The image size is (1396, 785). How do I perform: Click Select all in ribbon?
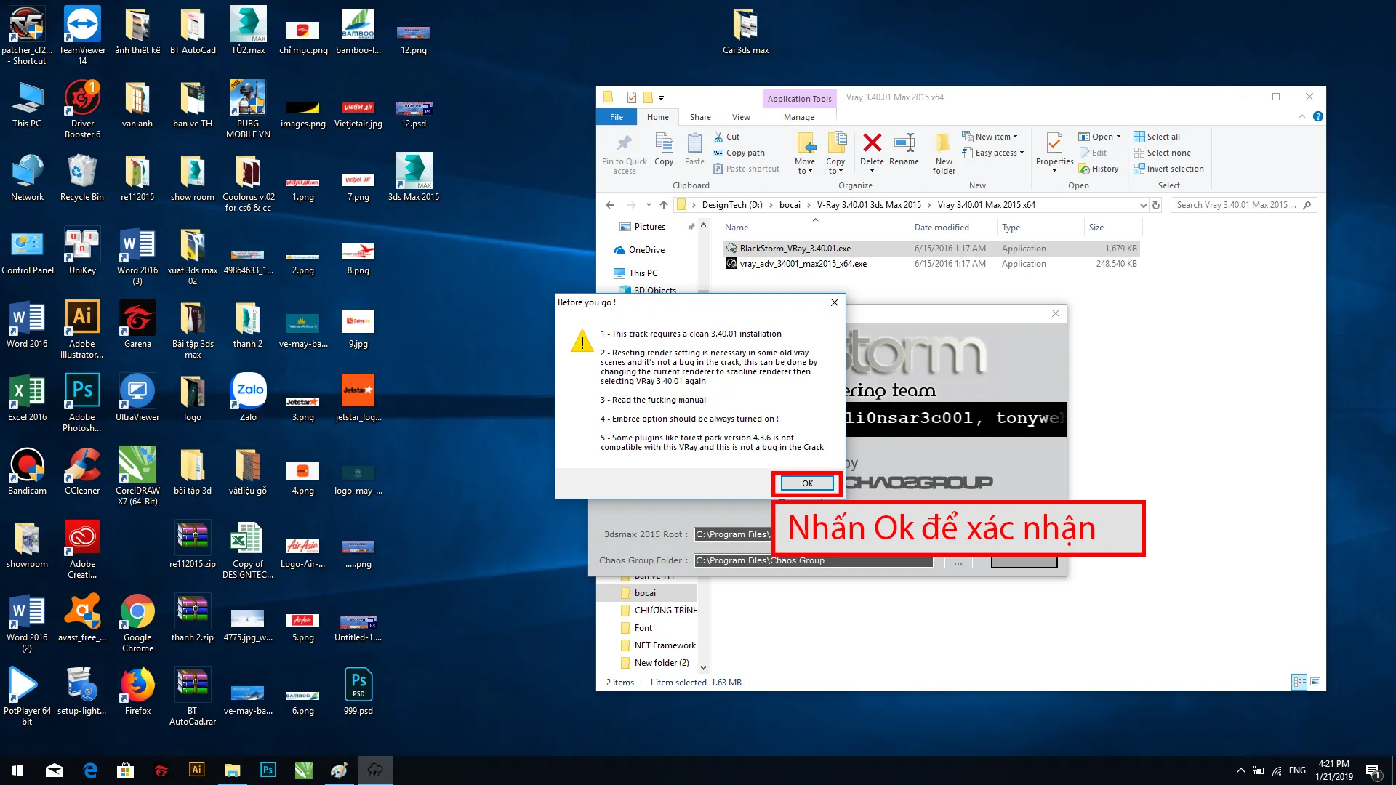(x=1163, y=137)
